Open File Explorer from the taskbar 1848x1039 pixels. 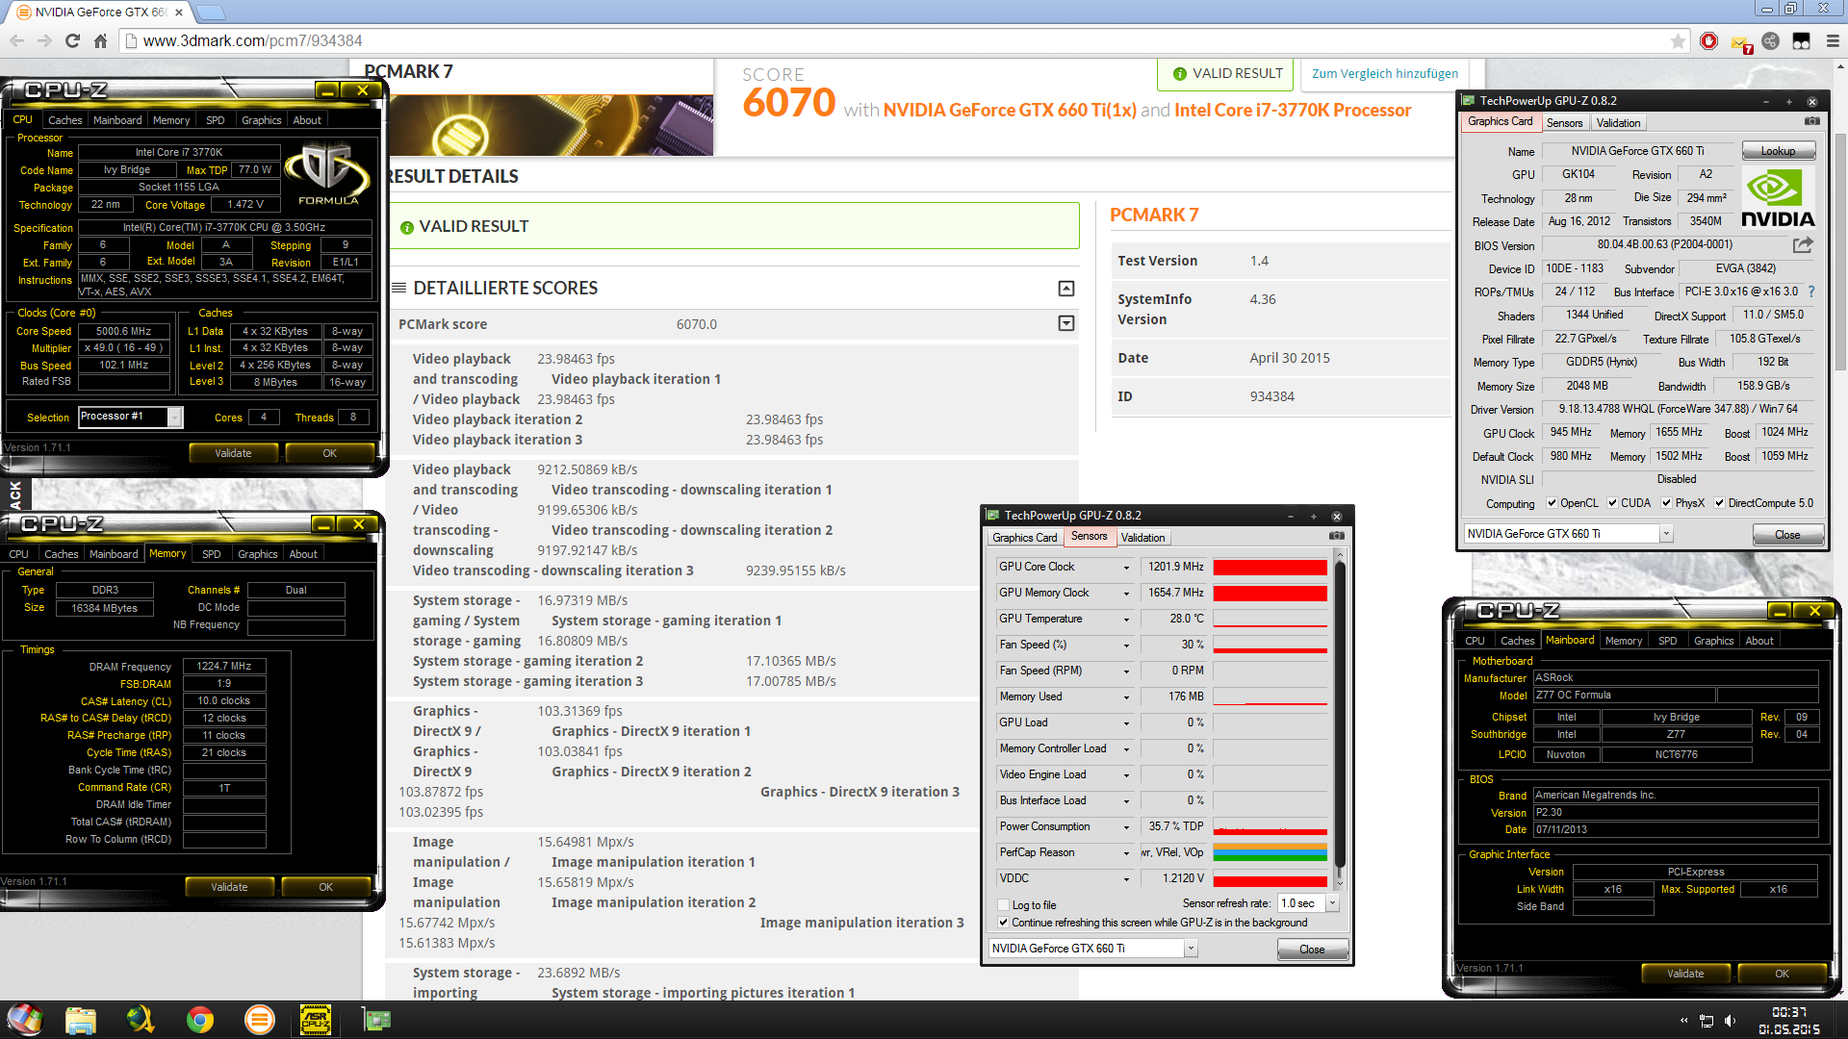pos(81,1020)
